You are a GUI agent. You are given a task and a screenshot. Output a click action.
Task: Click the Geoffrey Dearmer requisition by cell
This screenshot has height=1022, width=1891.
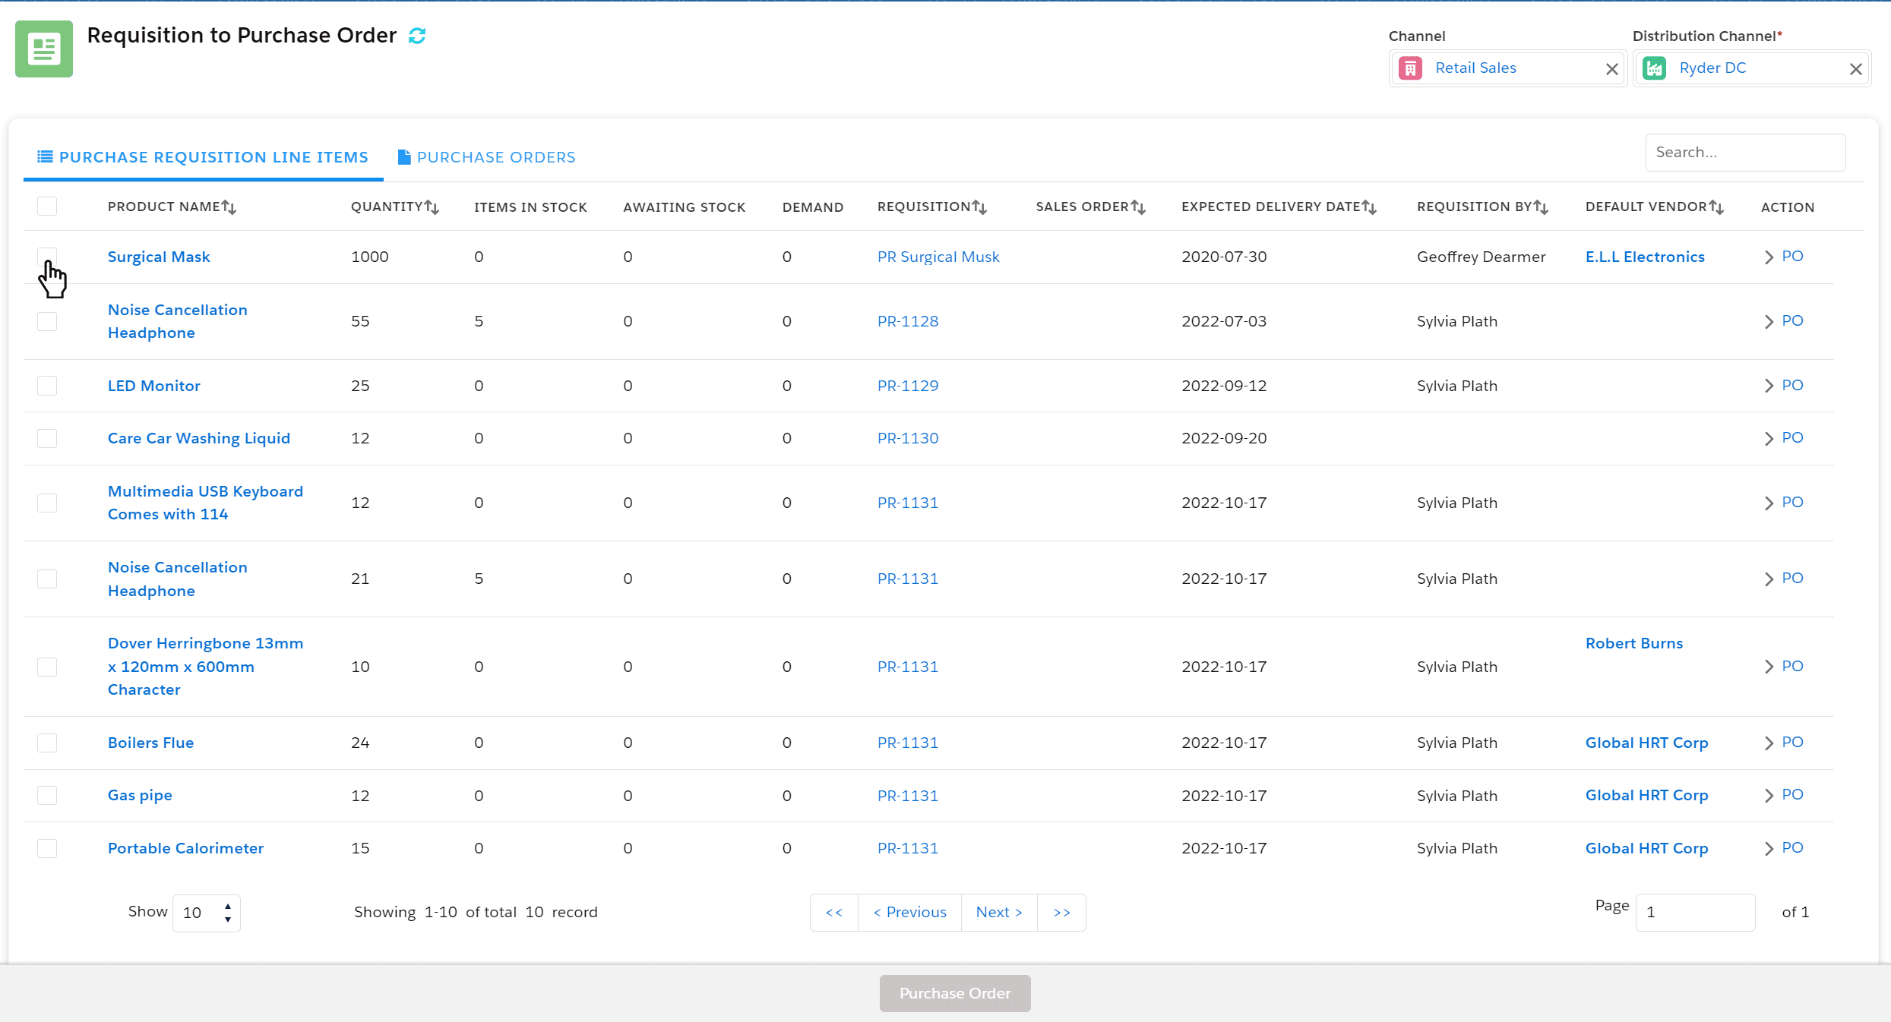coord(1481,257)
